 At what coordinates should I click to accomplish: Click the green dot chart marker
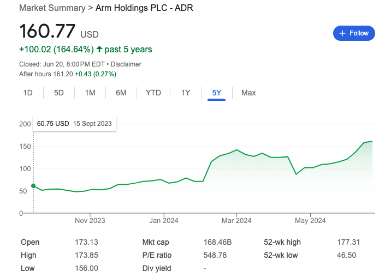(33, 186)
